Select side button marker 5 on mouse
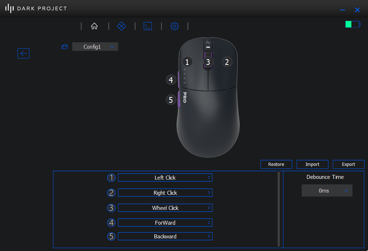The width and height of the screenshot is (368, 251). 171,100
